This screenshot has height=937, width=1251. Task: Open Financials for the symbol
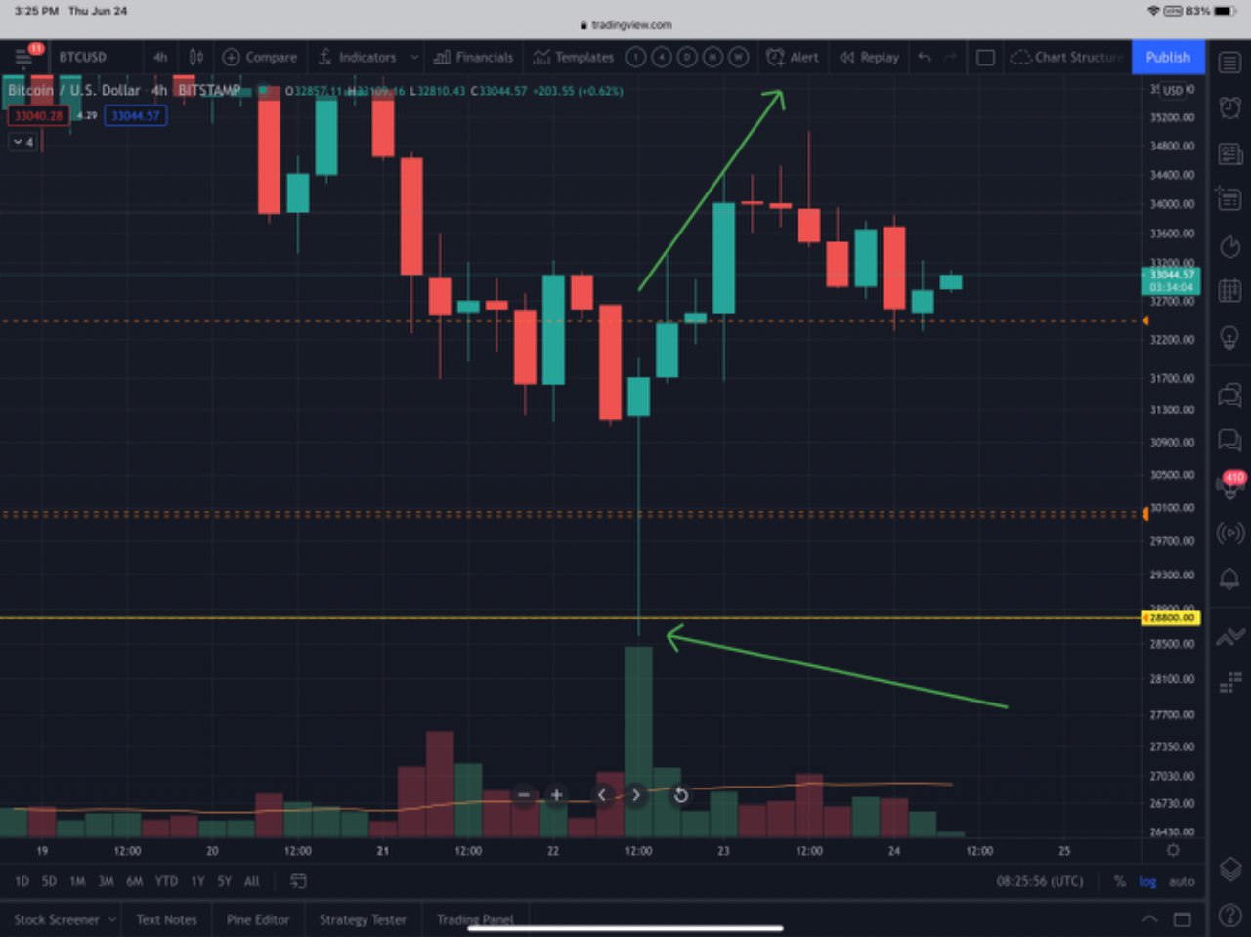(473, 57)
